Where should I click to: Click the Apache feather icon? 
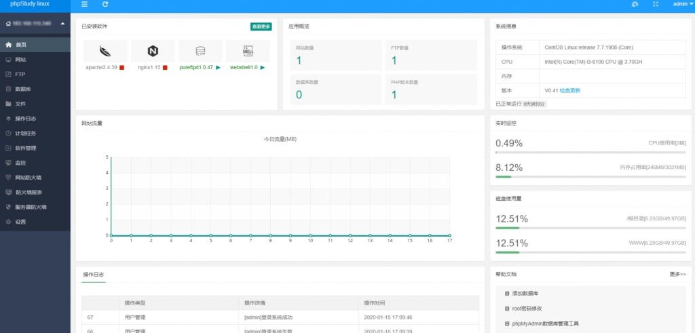click(x=105, y=51)
